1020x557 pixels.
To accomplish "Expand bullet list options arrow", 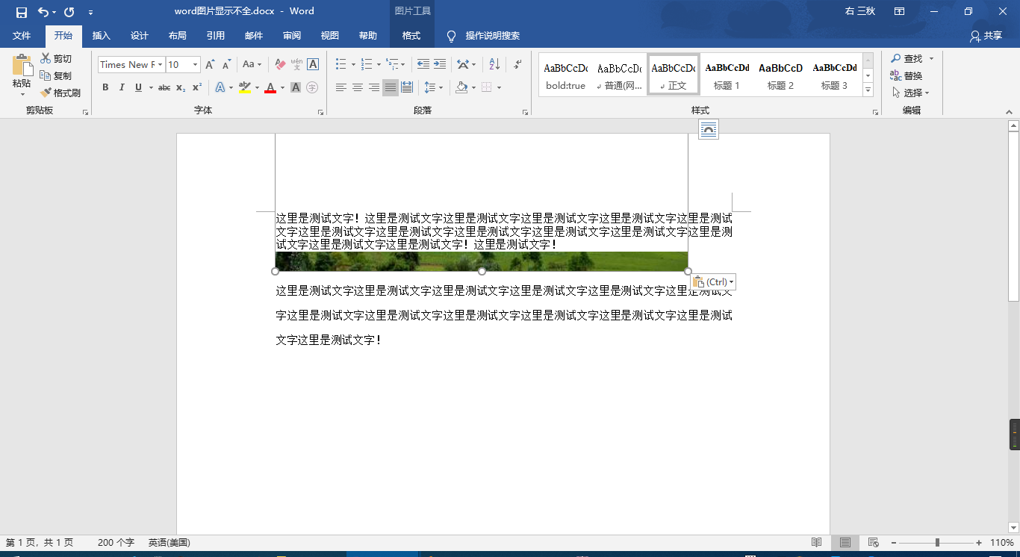I will click(354, 64).
